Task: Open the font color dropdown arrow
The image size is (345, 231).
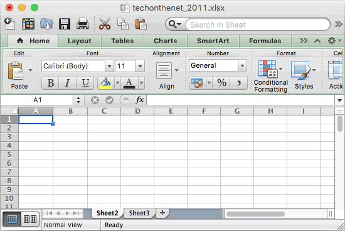Action: tap(142, 83)
